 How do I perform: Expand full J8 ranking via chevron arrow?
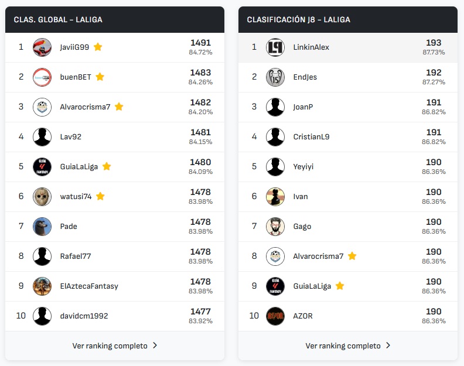pos(388,346)
